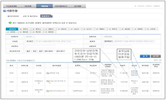The height and width of the screenshot is (101, 166).
Task: Click the document icon in row 32289
Action: 47,91
